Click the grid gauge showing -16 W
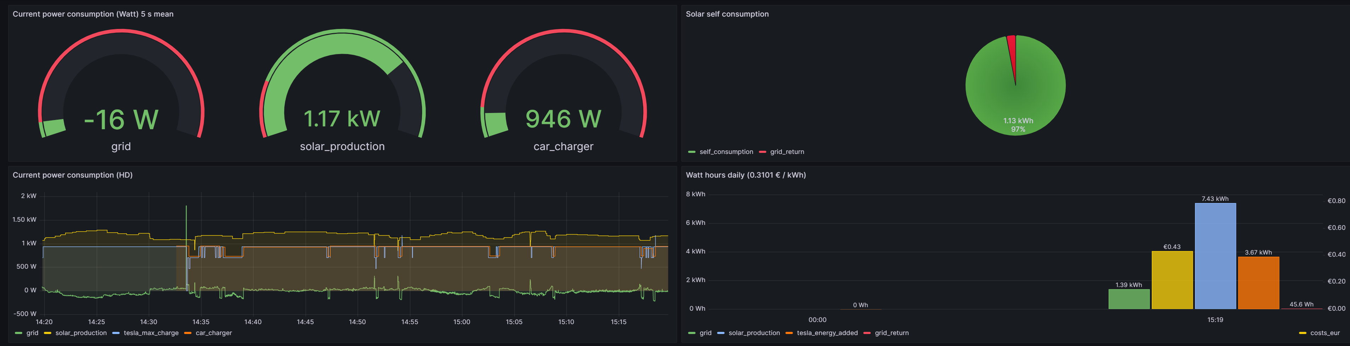 coord(121,84)
